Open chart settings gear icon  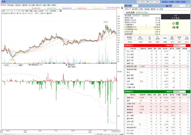pyautogui.click(x=61, y=11)
